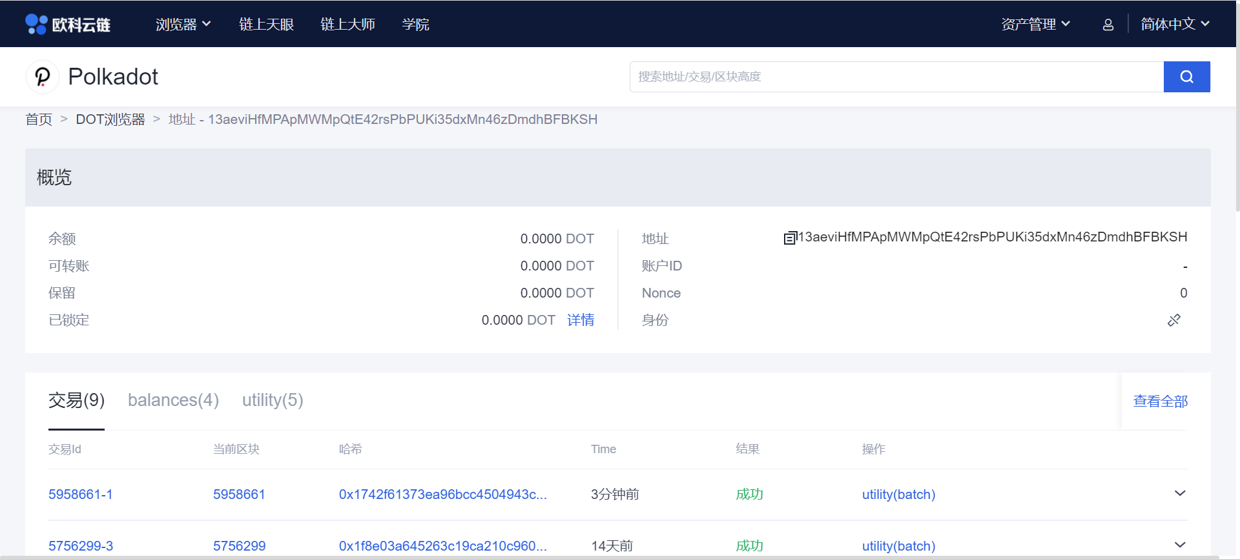
Task: Open transaction ID 5958661-1
Action: [81, 494]
